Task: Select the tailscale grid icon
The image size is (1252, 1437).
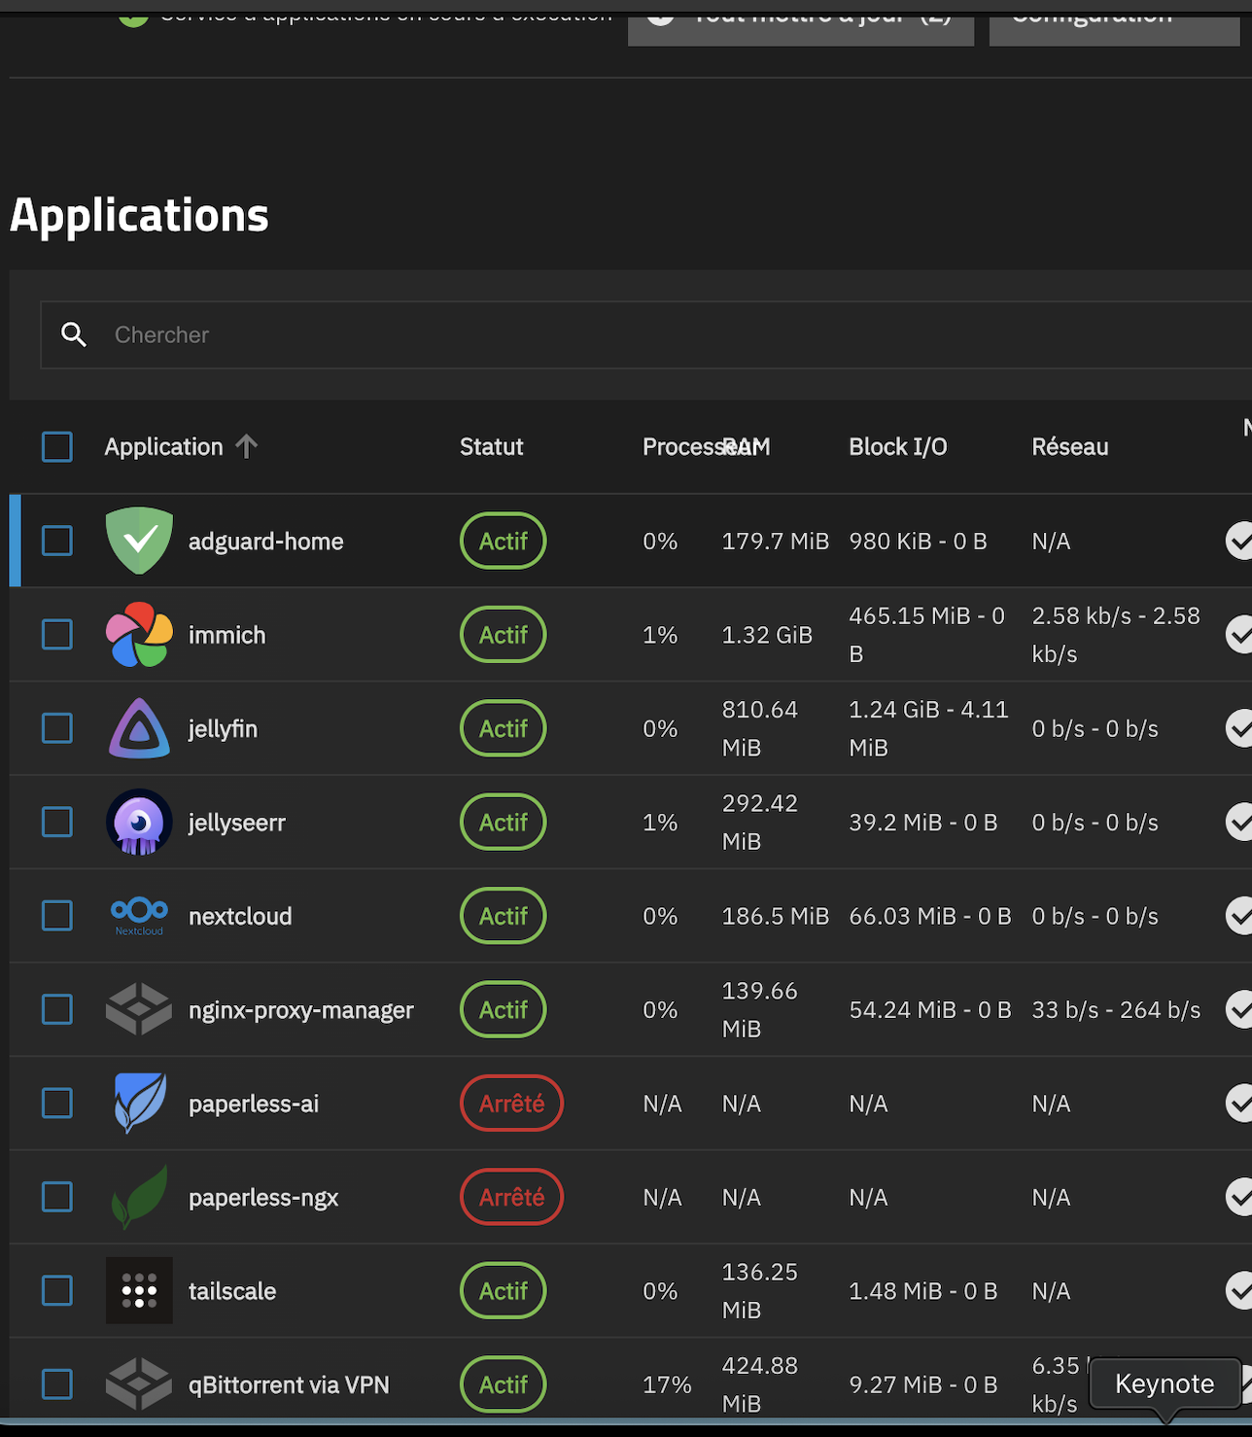Action: click(x=139, y=1290)
